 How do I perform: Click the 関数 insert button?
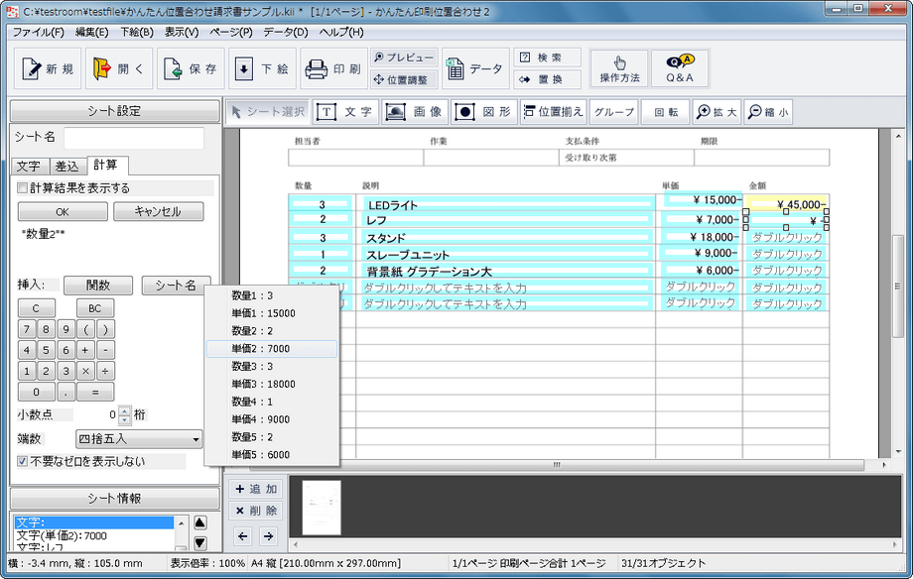98,286
